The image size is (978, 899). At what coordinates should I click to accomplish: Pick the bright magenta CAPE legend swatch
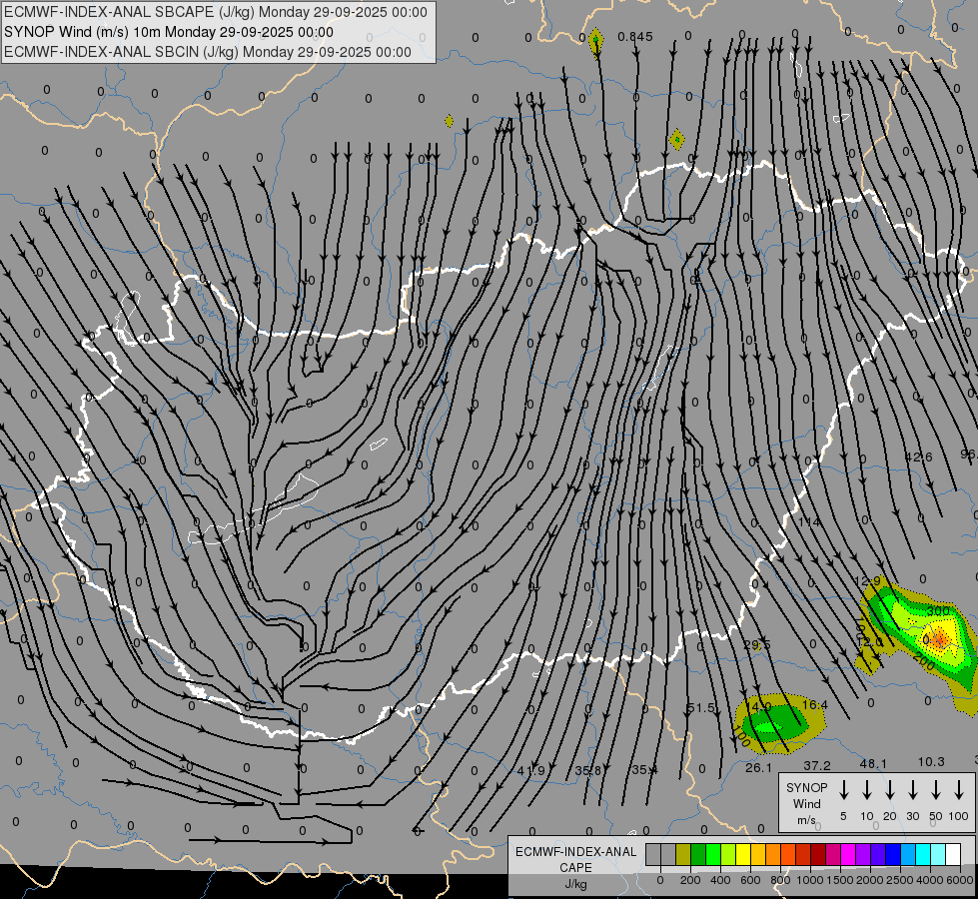(x=848, y=854)
